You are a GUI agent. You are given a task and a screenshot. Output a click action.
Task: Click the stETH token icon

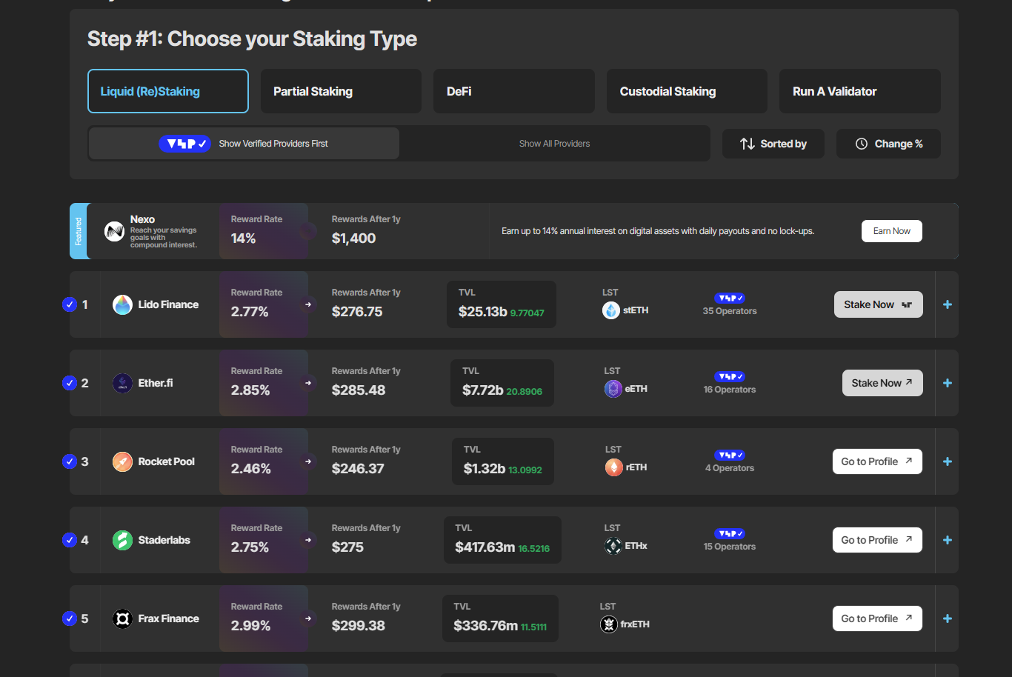point(611,310)
